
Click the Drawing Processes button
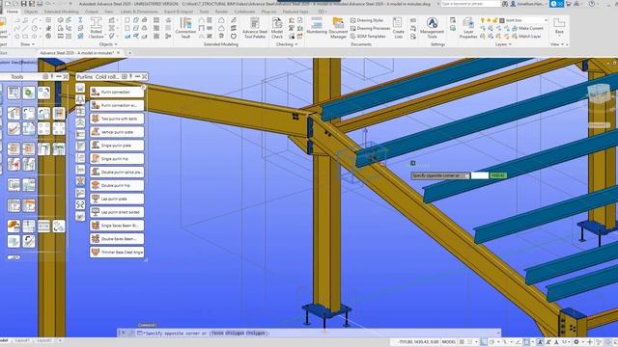pyautogui.click(x=370, y=28)
